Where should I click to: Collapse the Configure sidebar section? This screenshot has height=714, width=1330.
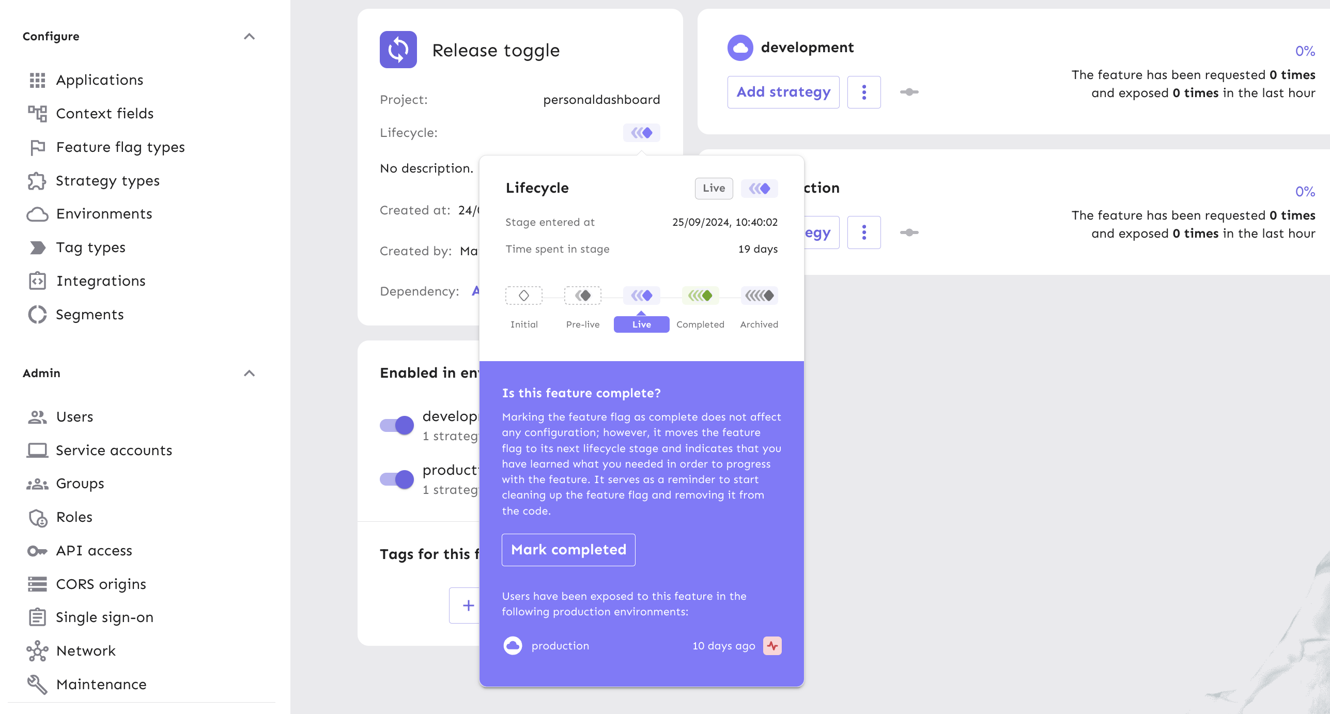pos(251,37)
